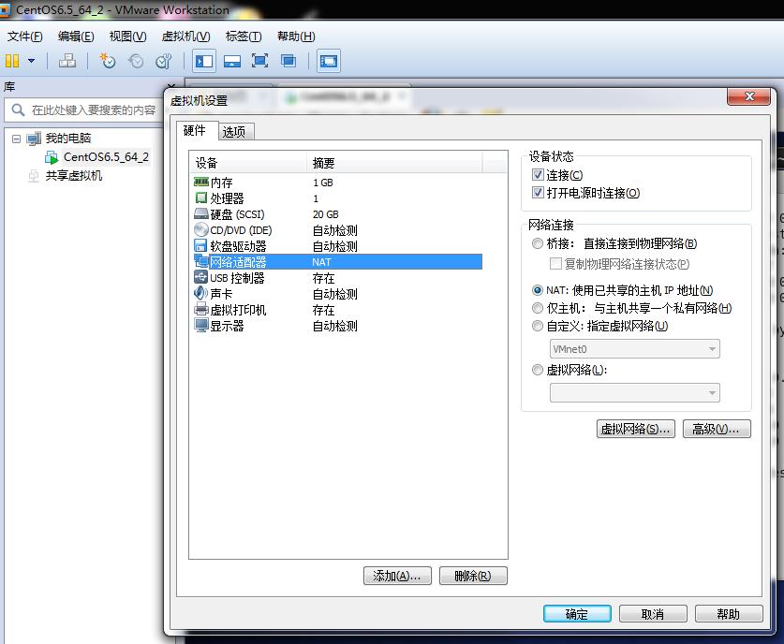784x644 pixels.
Task: Select the 声卡 sound card row
Action: pyautogui.click(x=335, y=294)
